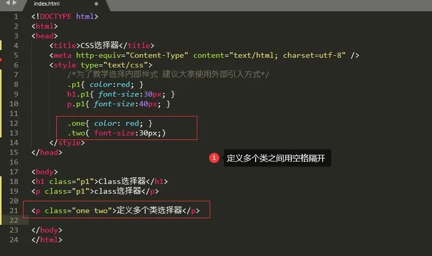Click the unsaved dot on index.html tab

(x=96, y=4)
